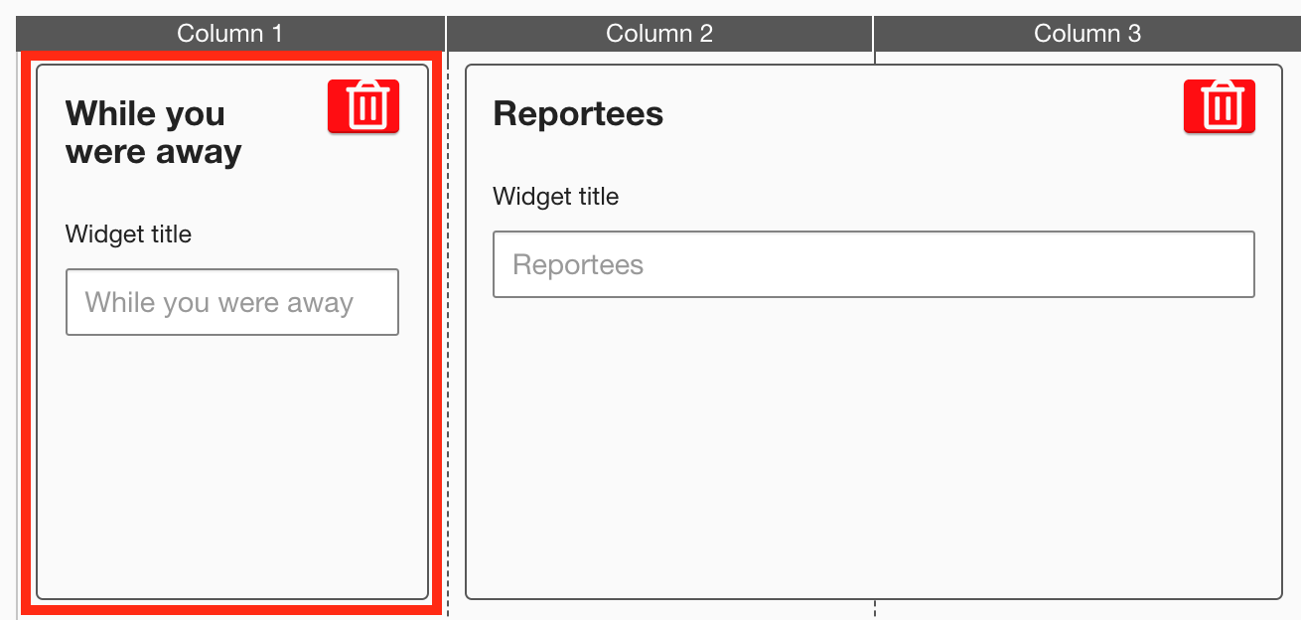Delete the Reportees widget using trash icon
The height and width of the screenshot is (620, 1301).
(1219, 106)
